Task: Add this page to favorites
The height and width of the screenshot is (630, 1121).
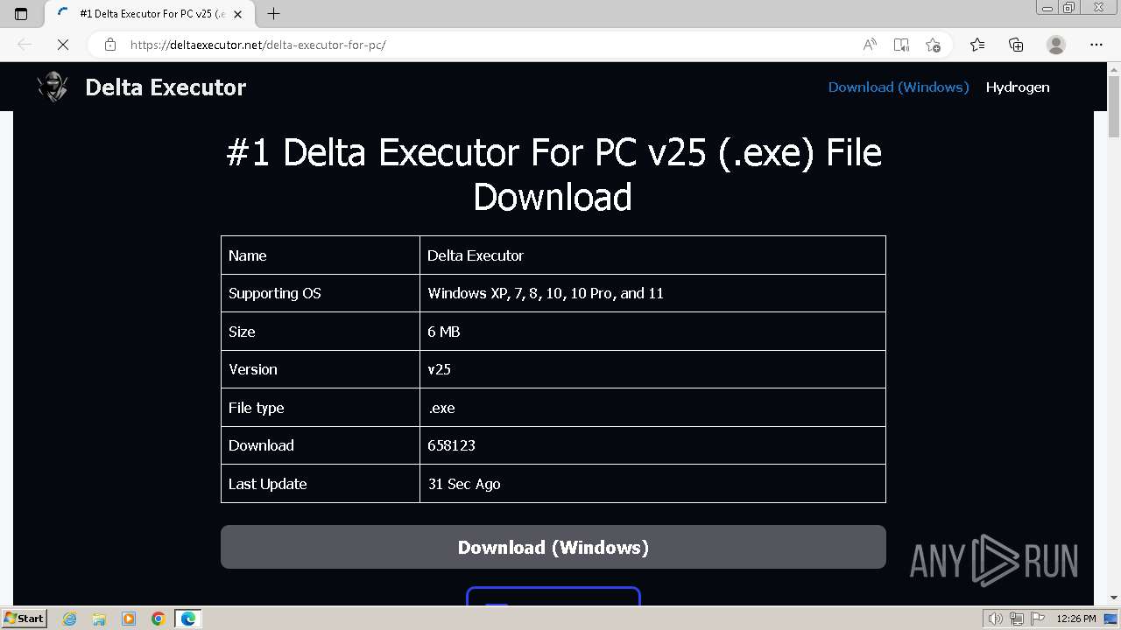Action: [933, 45]
